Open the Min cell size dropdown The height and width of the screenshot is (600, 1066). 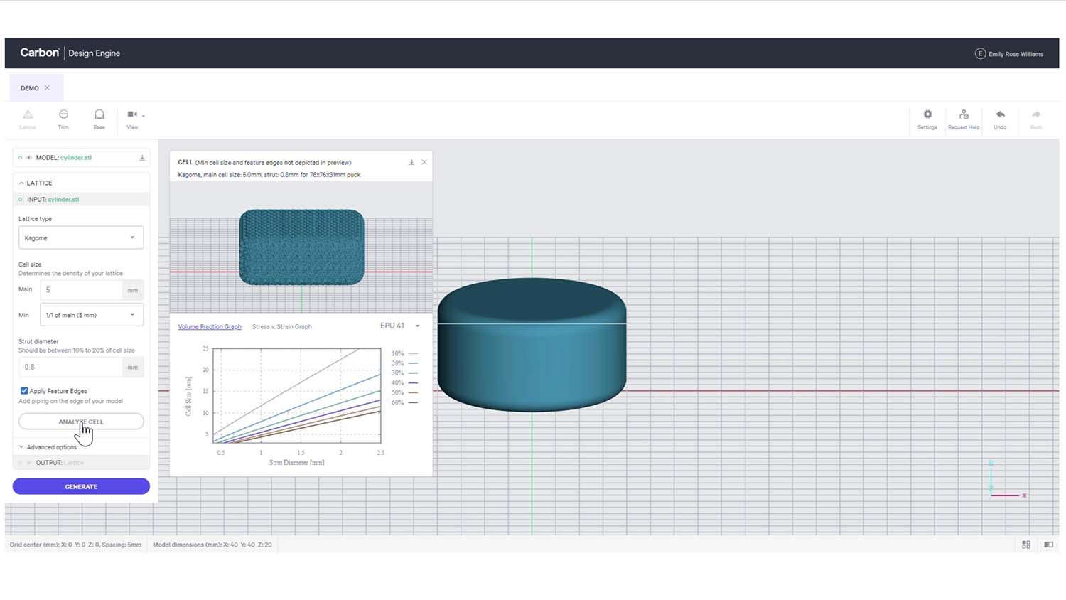click(91, 315)
